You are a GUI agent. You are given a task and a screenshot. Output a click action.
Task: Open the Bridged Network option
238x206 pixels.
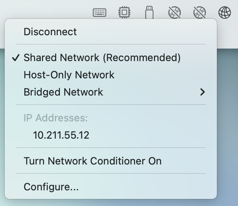pyautogui.click(x=63, y=92)
